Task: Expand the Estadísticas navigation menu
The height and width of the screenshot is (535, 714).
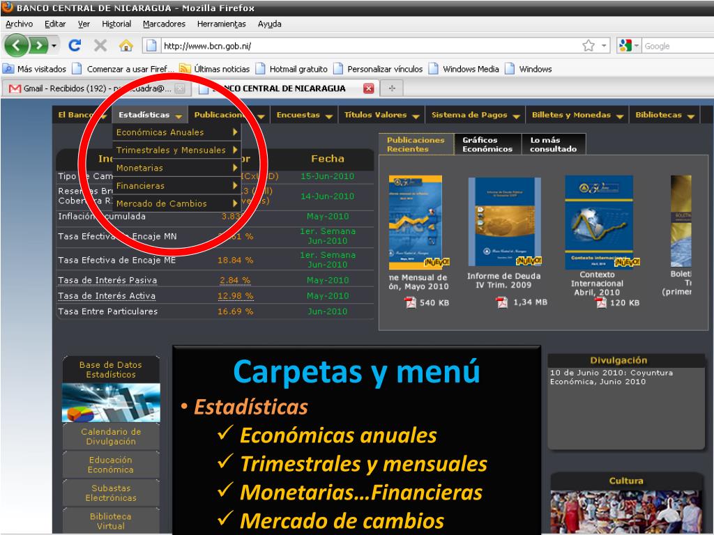Action: point(151,115)
